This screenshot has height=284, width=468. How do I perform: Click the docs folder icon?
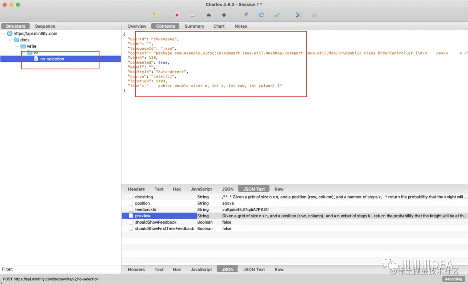tap(16, 40)
